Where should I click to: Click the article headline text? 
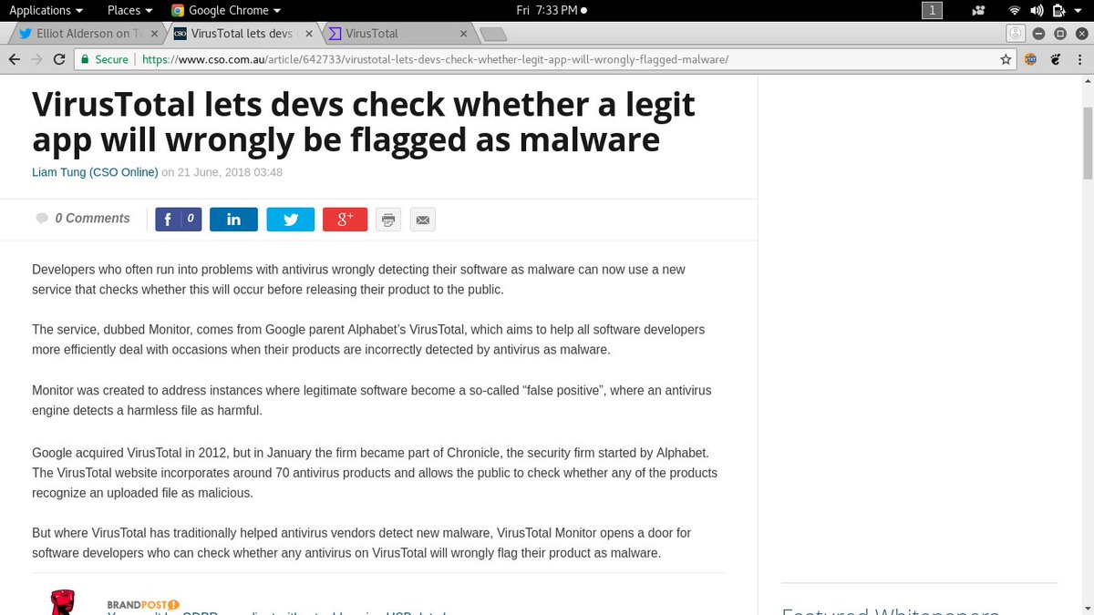click(364, 121)
